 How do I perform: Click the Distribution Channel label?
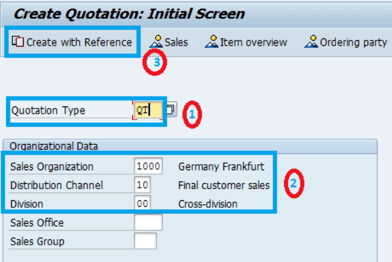56,185
